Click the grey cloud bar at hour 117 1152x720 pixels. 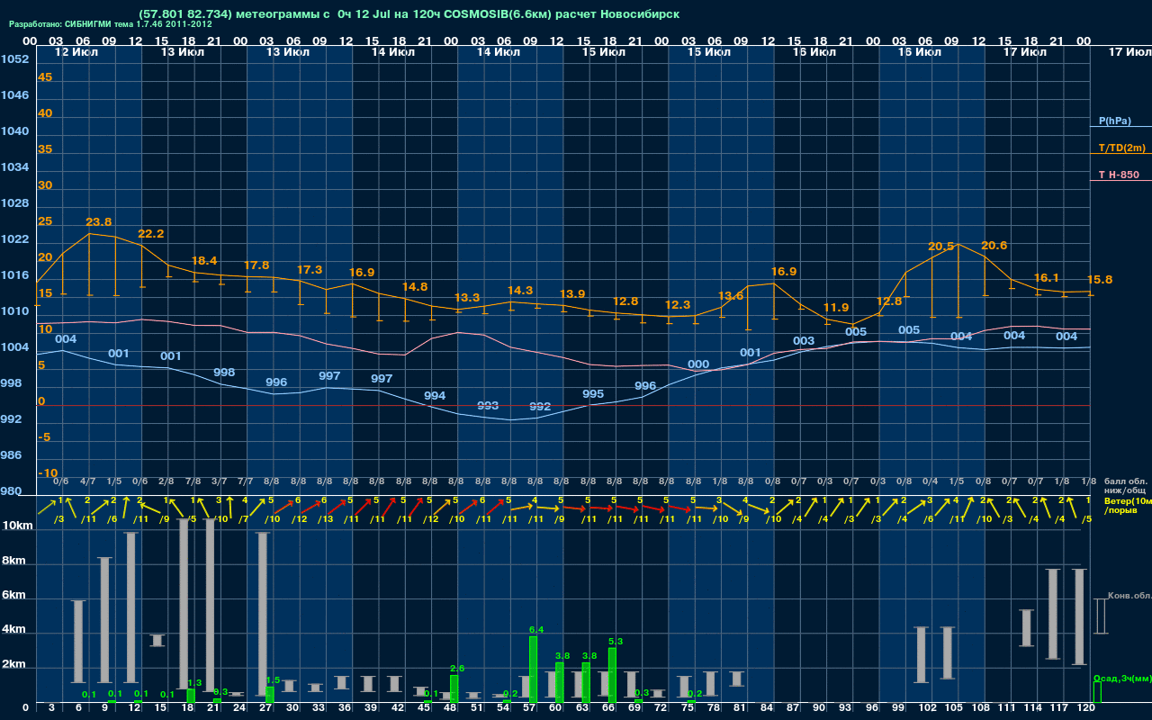coord(1053,614)
